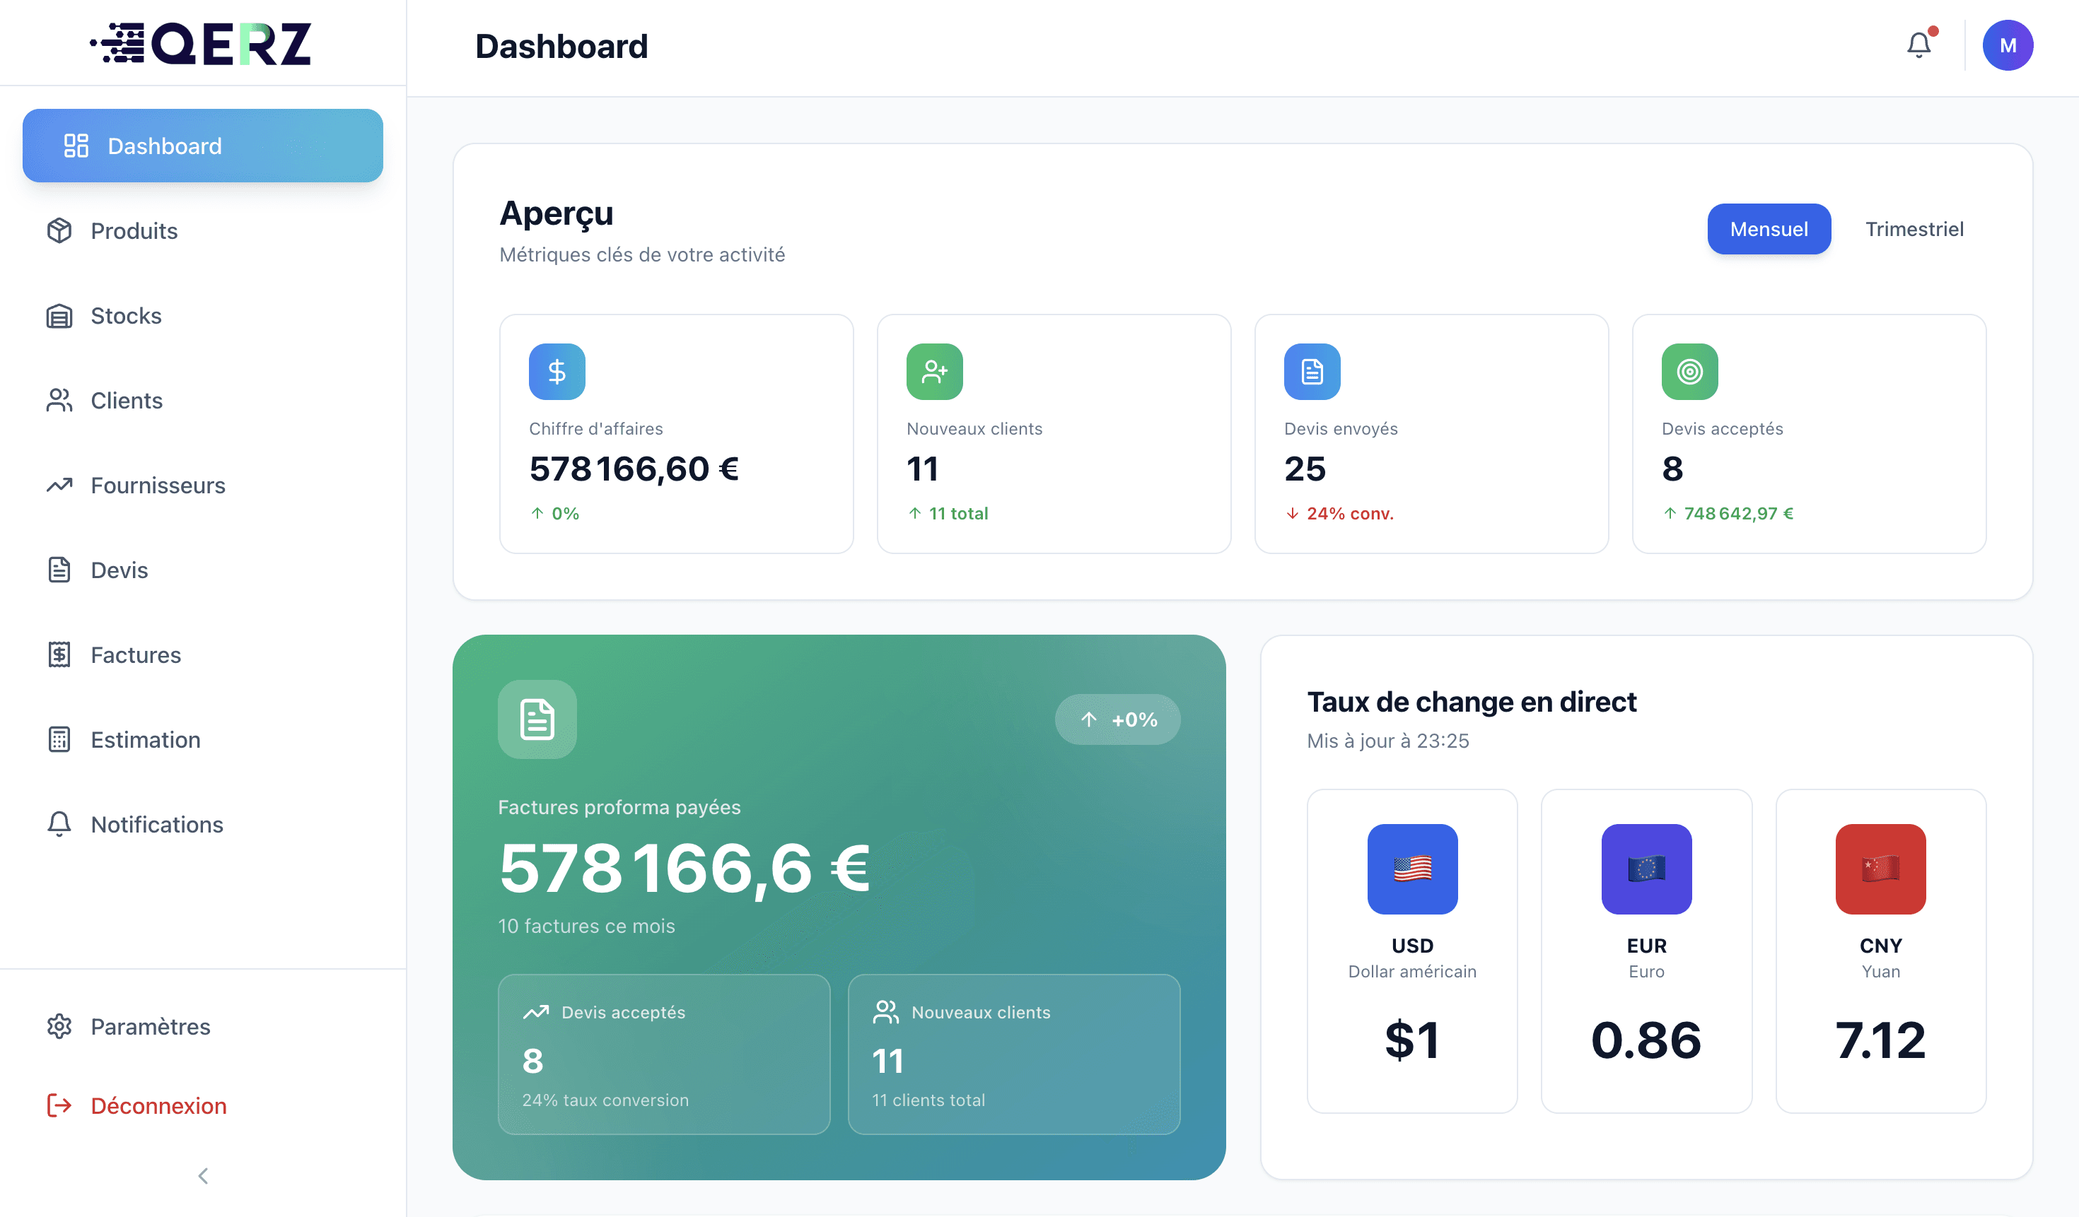The width and height of the screenshot is (2079, 1217).
Task: Select the Dashboard page title
Action: (561, 46)
